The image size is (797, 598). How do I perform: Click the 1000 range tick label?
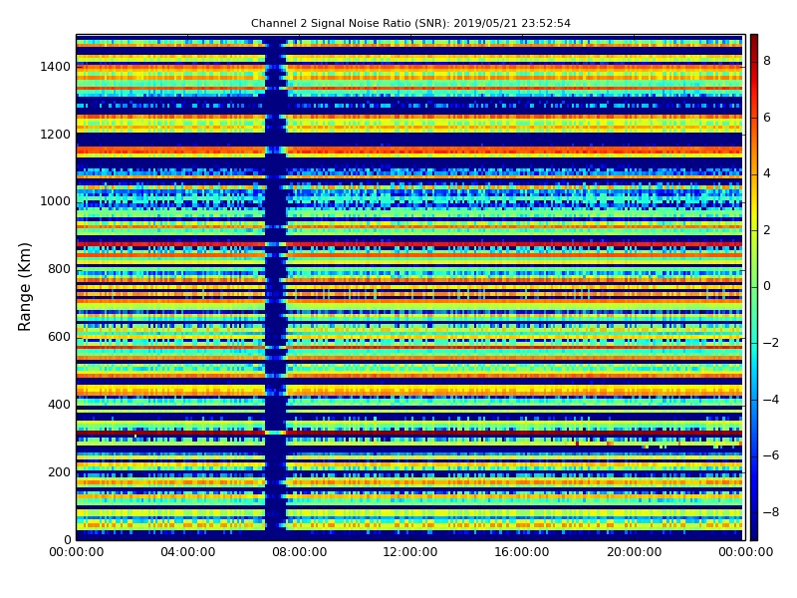[x=56, y=201]
